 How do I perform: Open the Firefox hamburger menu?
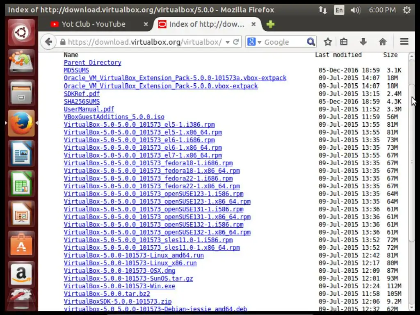tap(404, 41)
